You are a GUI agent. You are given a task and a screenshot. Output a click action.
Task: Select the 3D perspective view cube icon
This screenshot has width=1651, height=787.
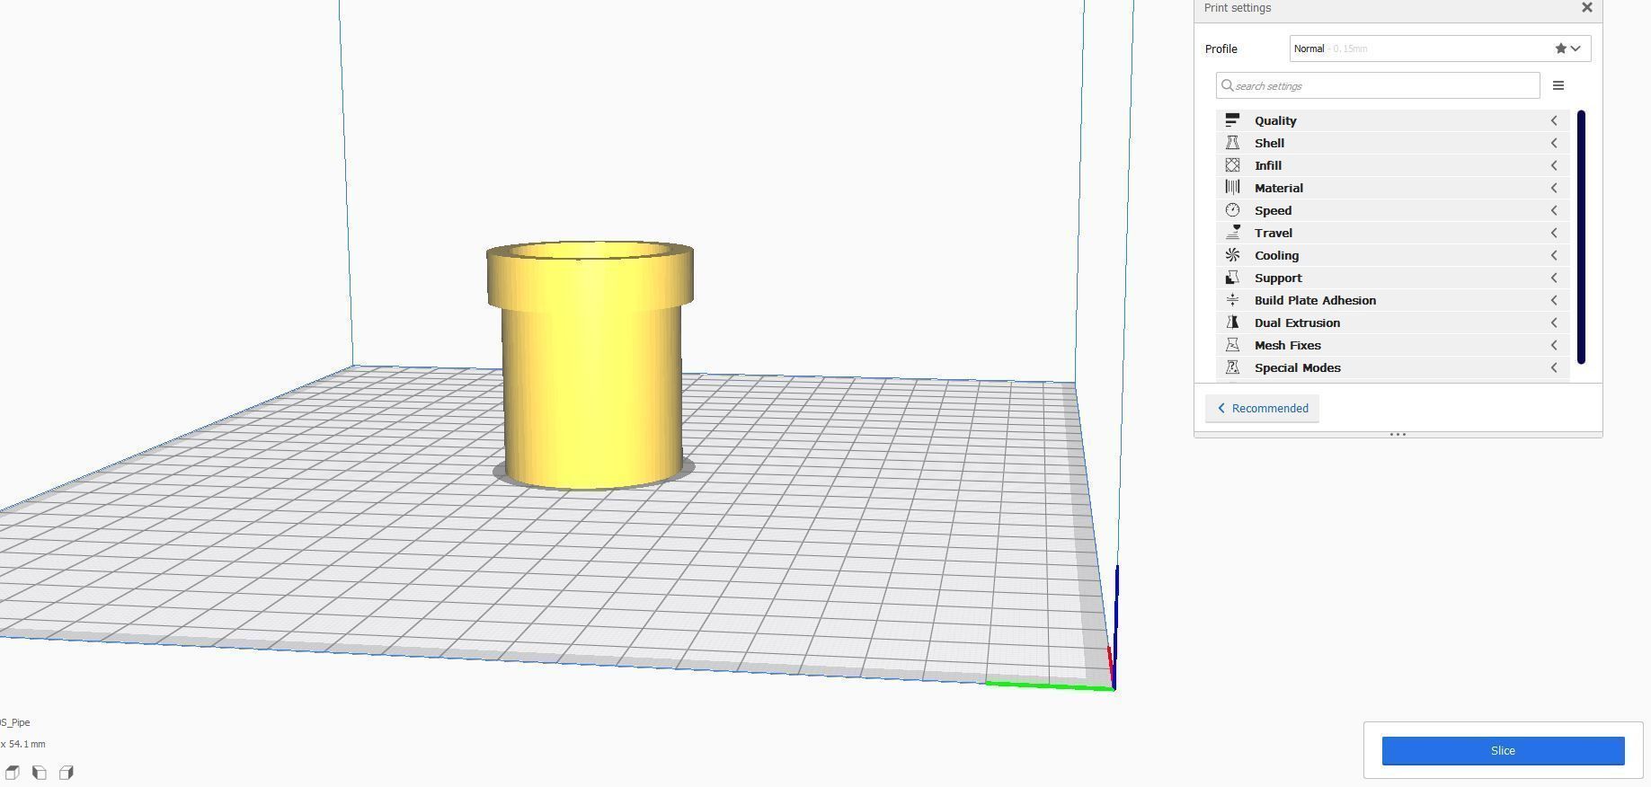pos(13,773)
